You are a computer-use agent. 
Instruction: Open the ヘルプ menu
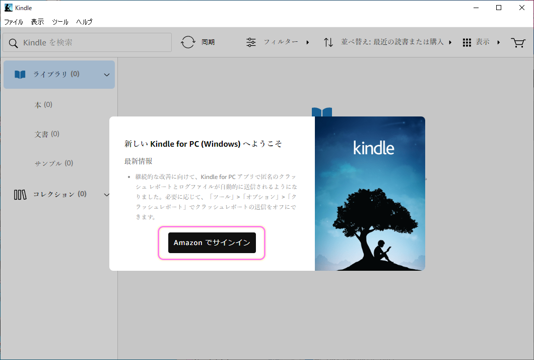coord(84,22)
